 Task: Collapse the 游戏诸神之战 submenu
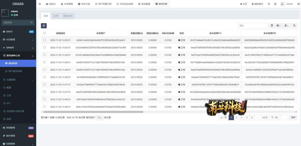point(18,56)
